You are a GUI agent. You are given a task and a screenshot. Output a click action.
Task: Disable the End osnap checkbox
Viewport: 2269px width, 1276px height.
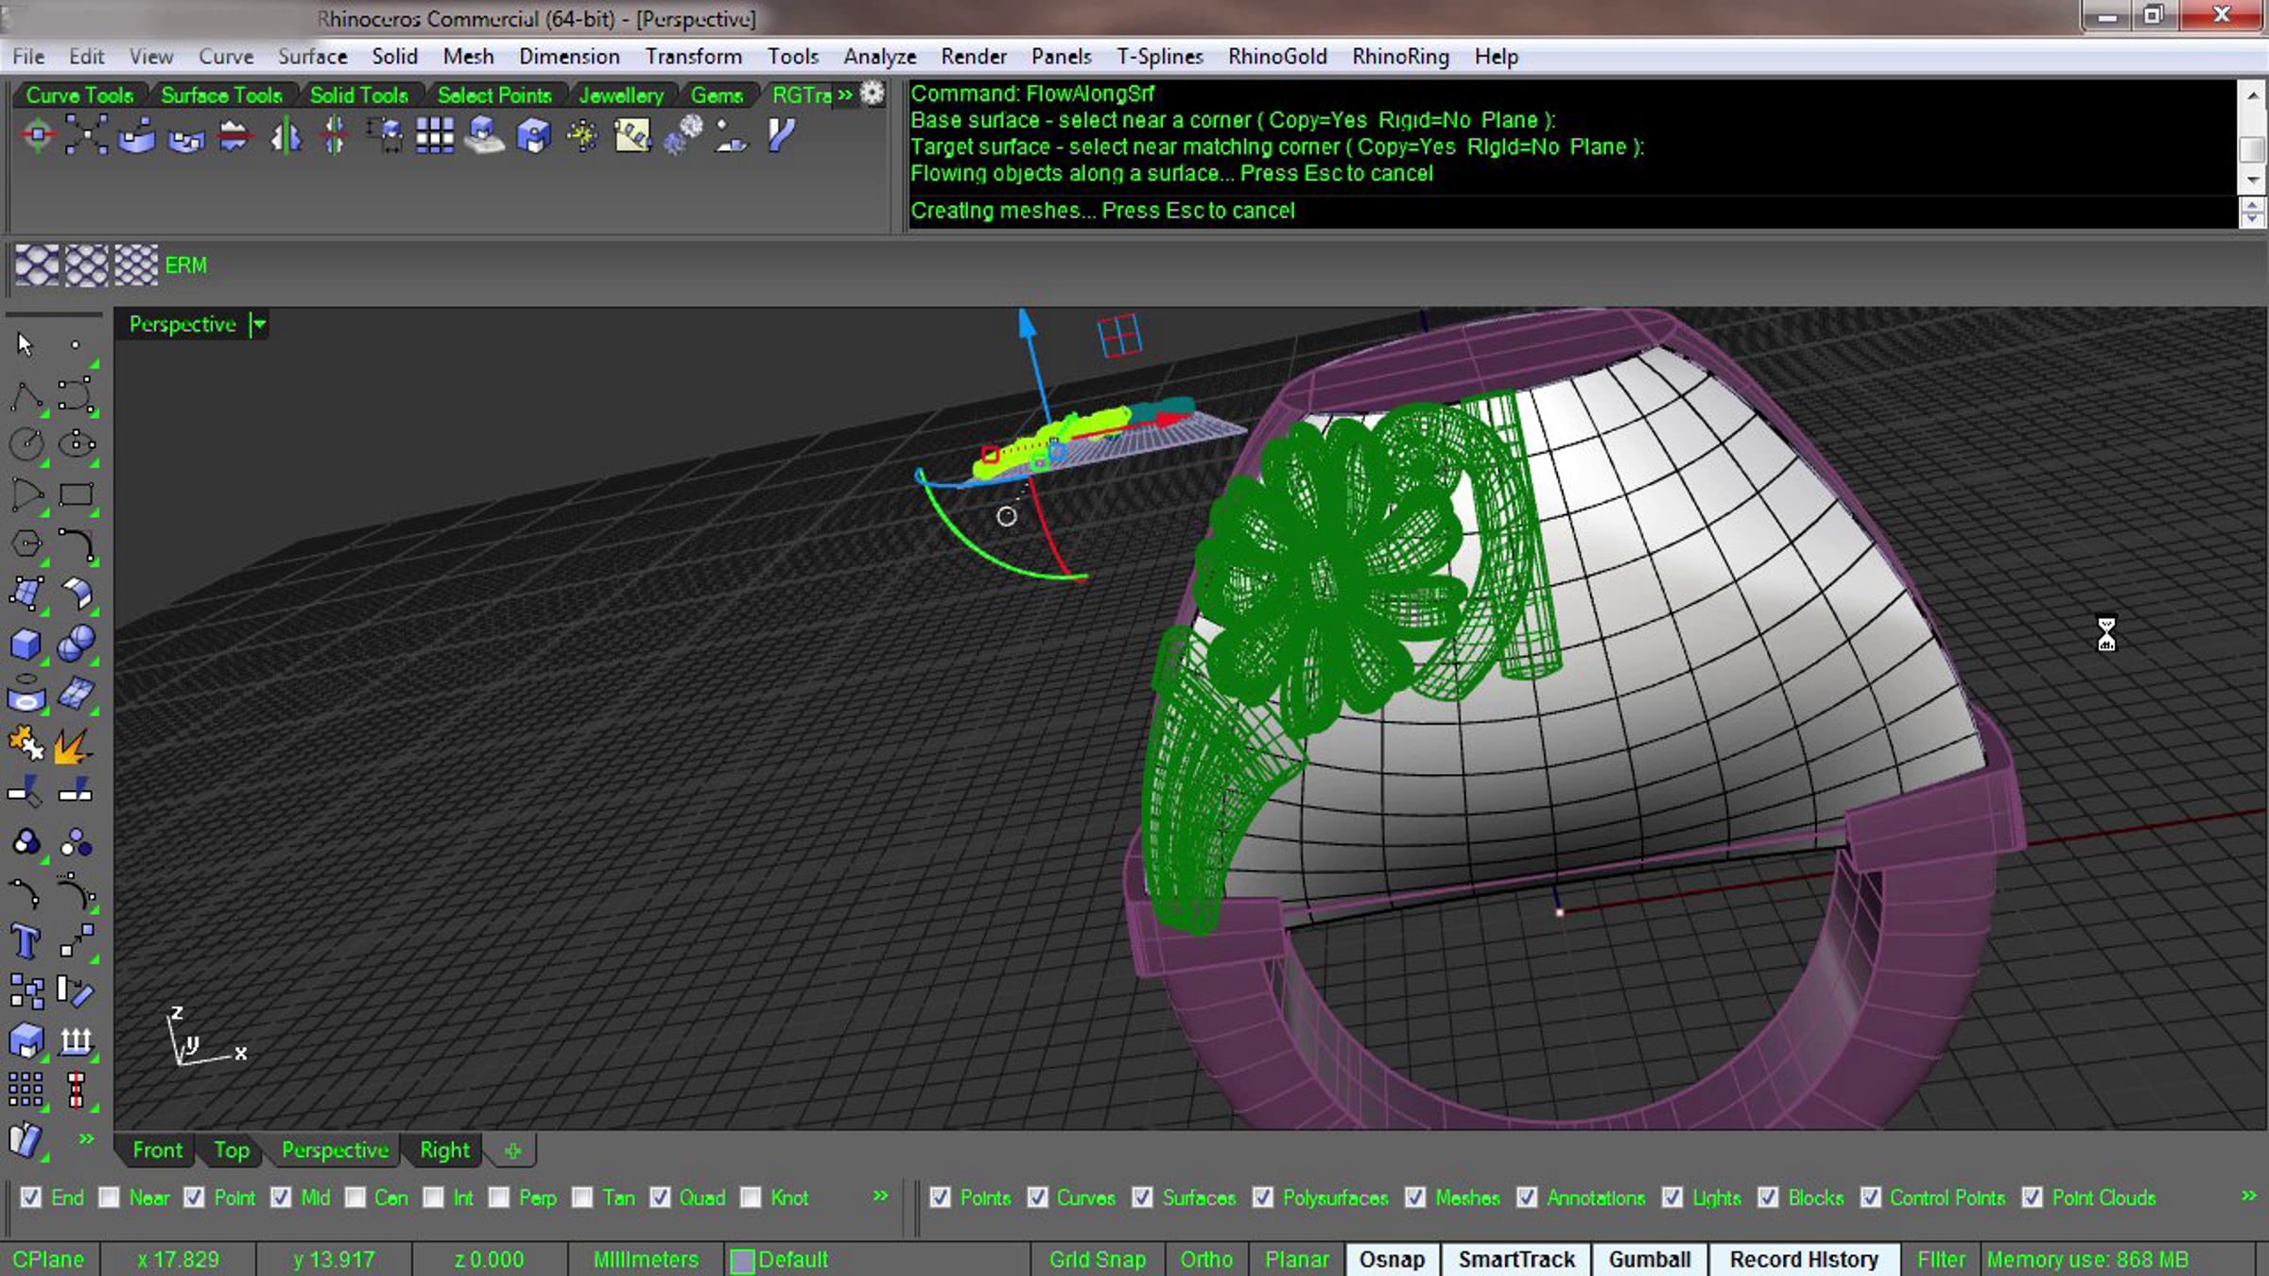coord(31,1198)
